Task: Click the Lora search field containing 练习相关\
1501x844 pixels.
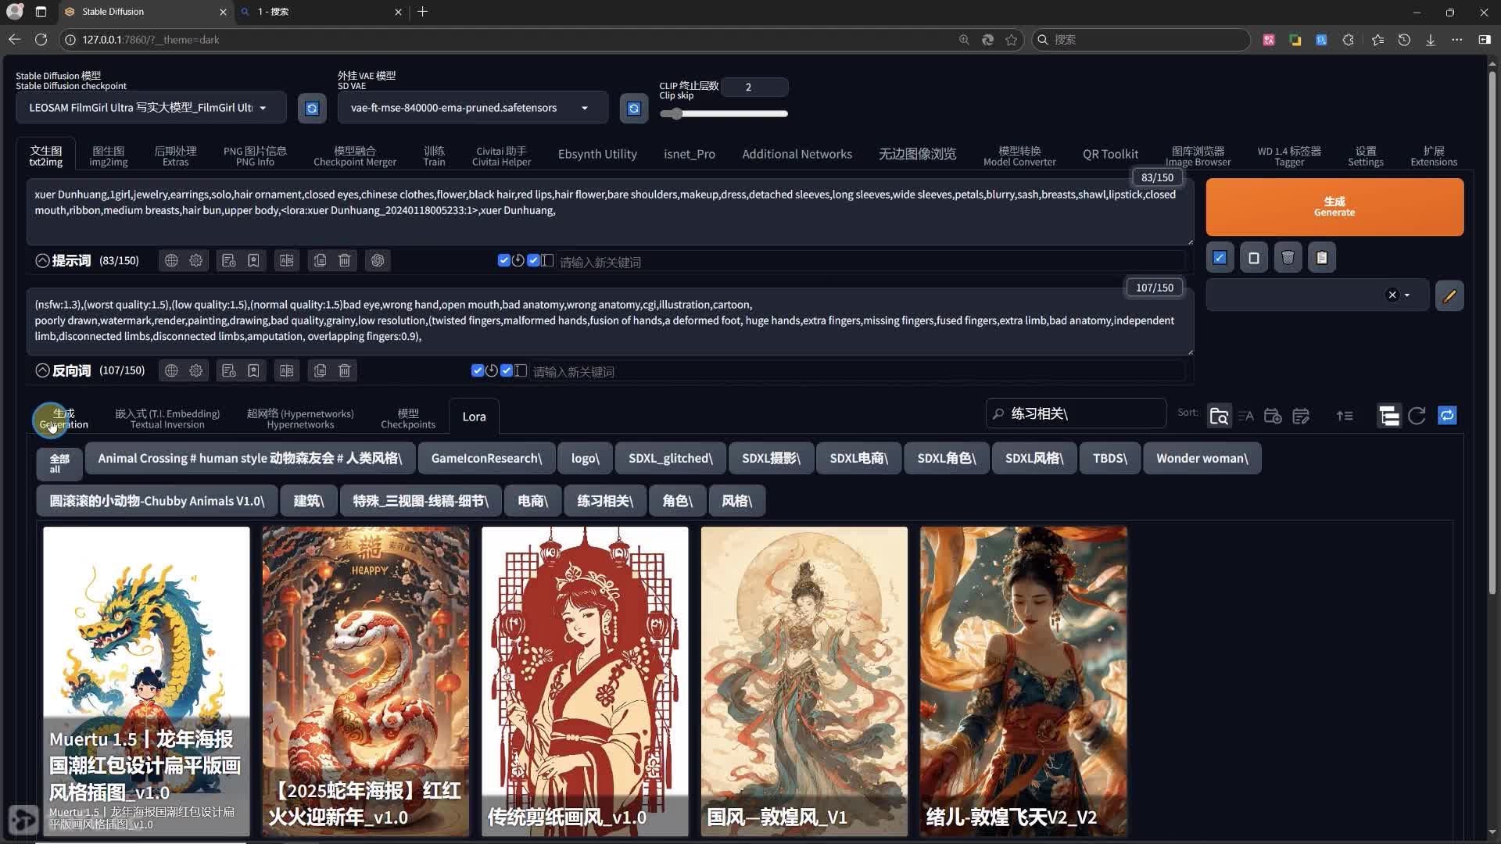Action: click(x=1076, y=413)
